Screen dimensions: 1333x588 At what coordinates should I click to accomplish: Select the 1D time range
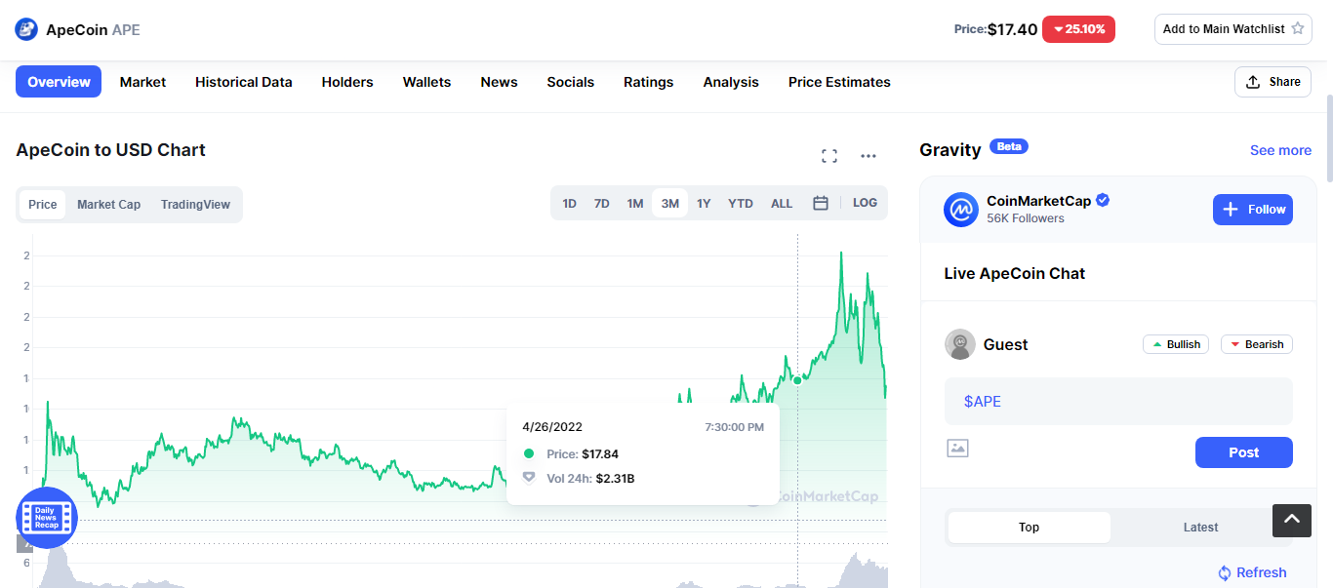tap(569, 204)
